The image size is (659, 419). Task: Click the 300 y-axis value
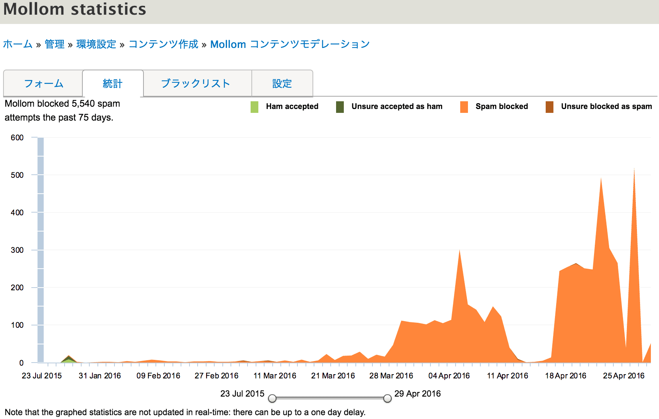(17, 250)
